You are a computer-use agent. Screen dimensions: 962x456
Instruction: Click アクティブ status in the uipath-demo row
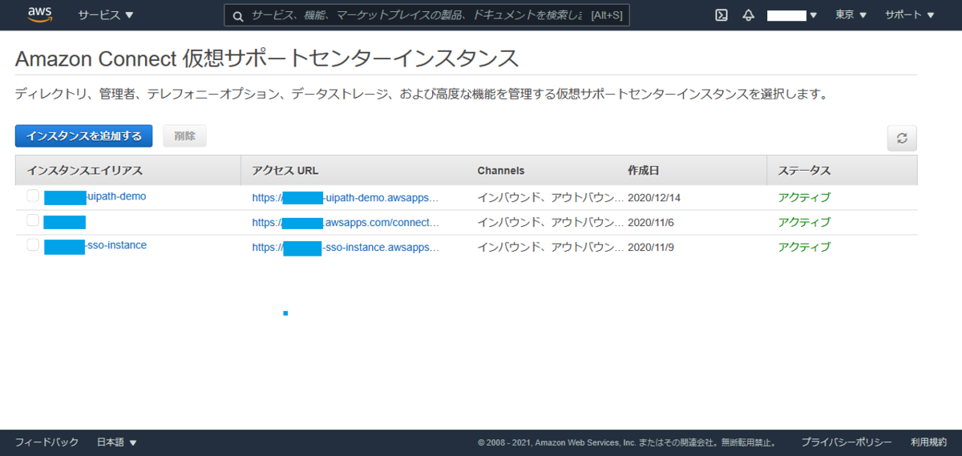click(x=804, y=197)
